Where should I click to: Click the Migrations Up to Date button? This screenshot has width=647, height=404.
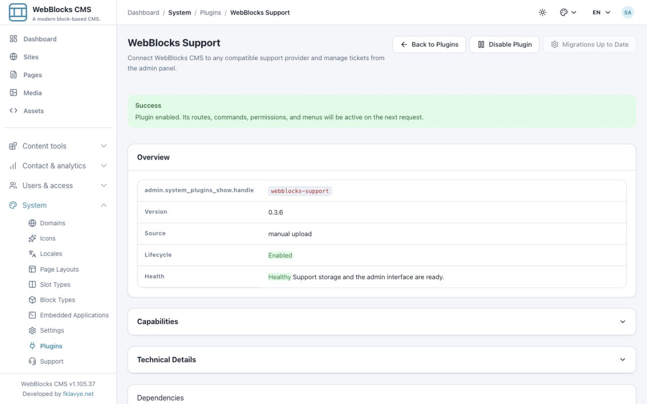click(589, 44)
